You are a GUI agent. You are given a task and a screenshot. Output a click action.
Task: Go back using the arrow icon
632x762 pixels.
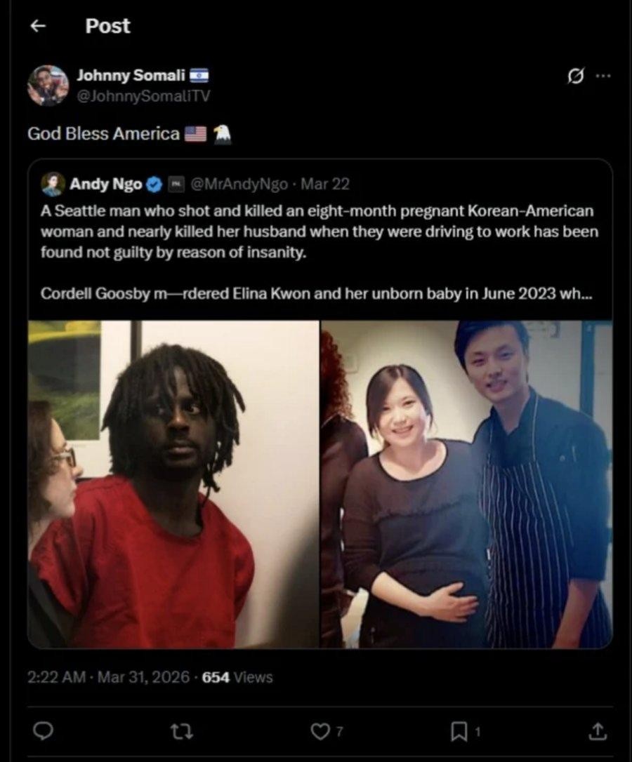[38, 26]
